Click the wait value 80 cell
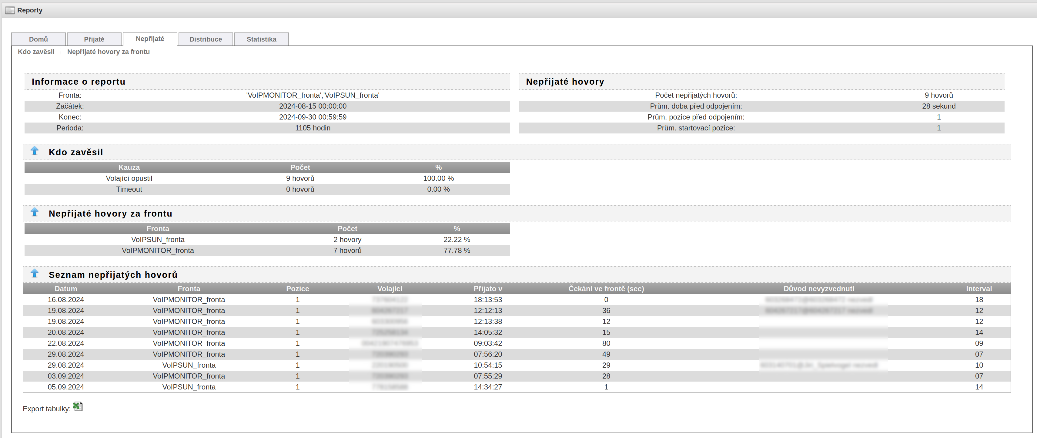Viewport: 1037px width, 438px height. pos(606,343)
